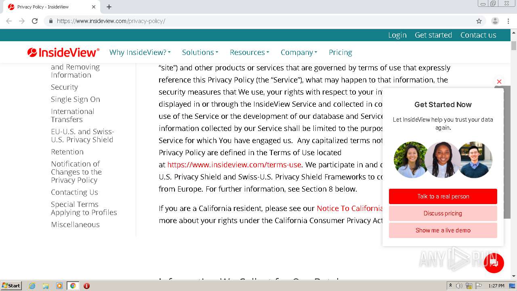Open the Chrome profile avatar icon
This screenshot has width=517, height=291.
tap(495, 21)
